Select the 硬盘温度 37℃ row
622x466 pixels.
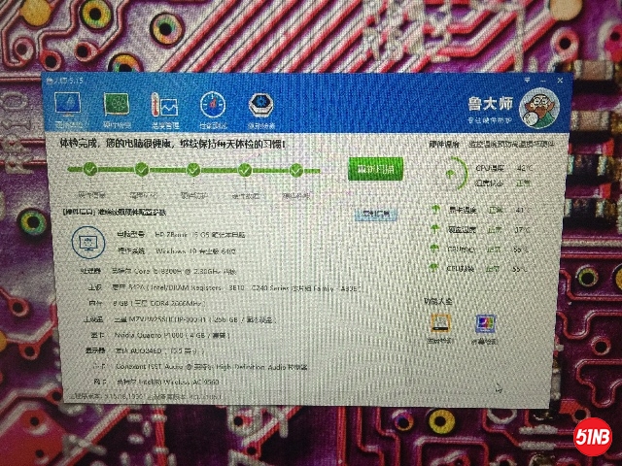pyautogui.click(x=482, y=229)
